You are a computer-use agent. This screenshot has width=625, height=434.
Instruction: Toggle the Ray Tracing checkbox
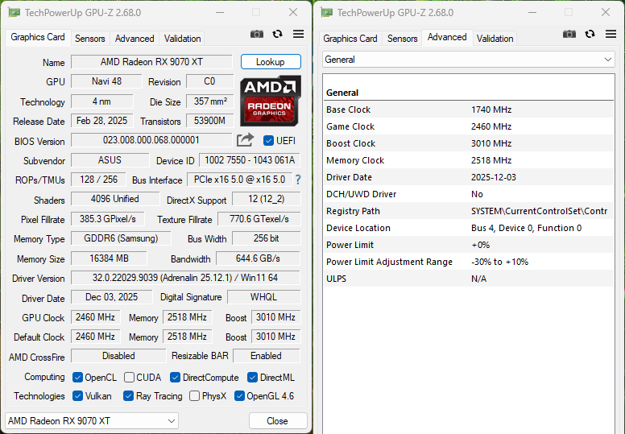pos(128,395)
